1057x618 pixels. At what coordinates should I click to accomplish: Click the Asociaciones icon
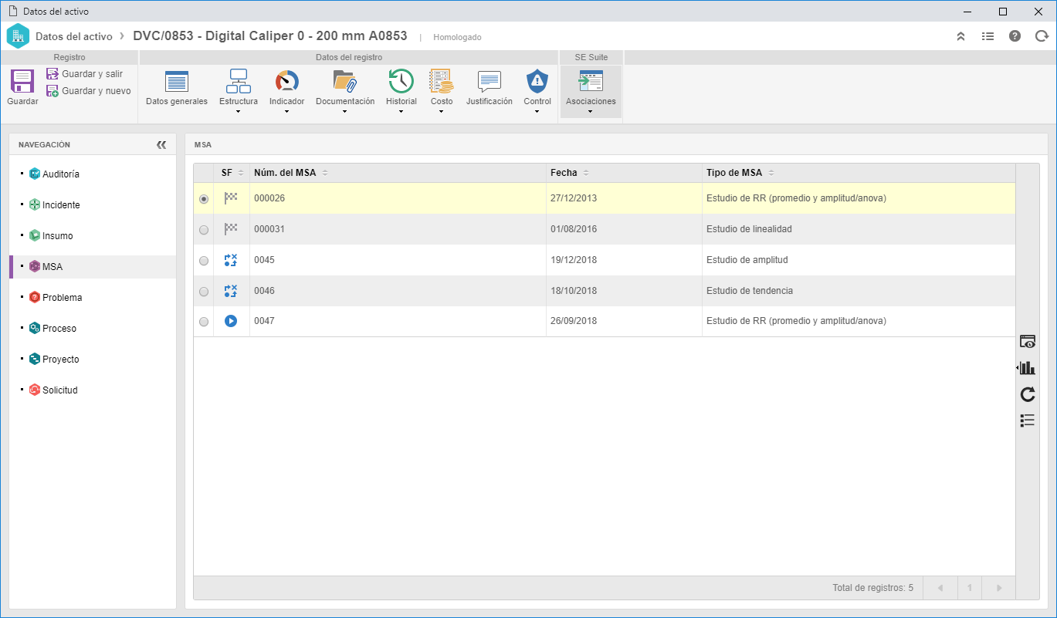(590, 80)
